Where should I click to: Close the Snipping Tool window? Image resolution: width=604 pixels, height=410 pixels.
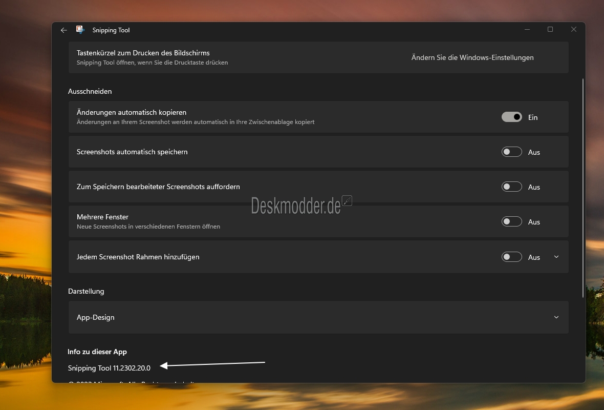pyautogui.click(x=574, y=29)
